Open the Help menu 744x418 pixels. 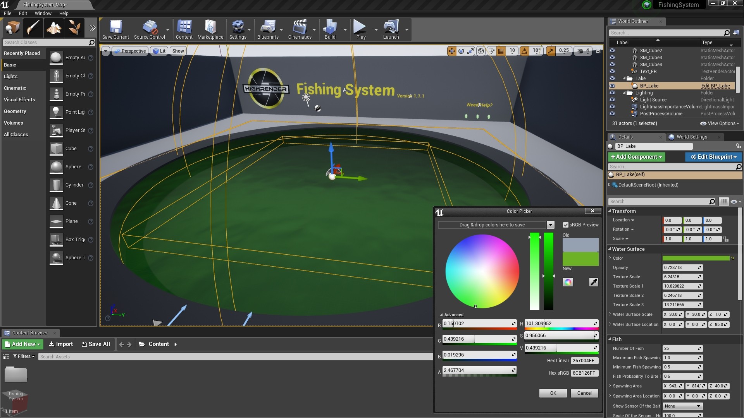click(x=64, y=13)
